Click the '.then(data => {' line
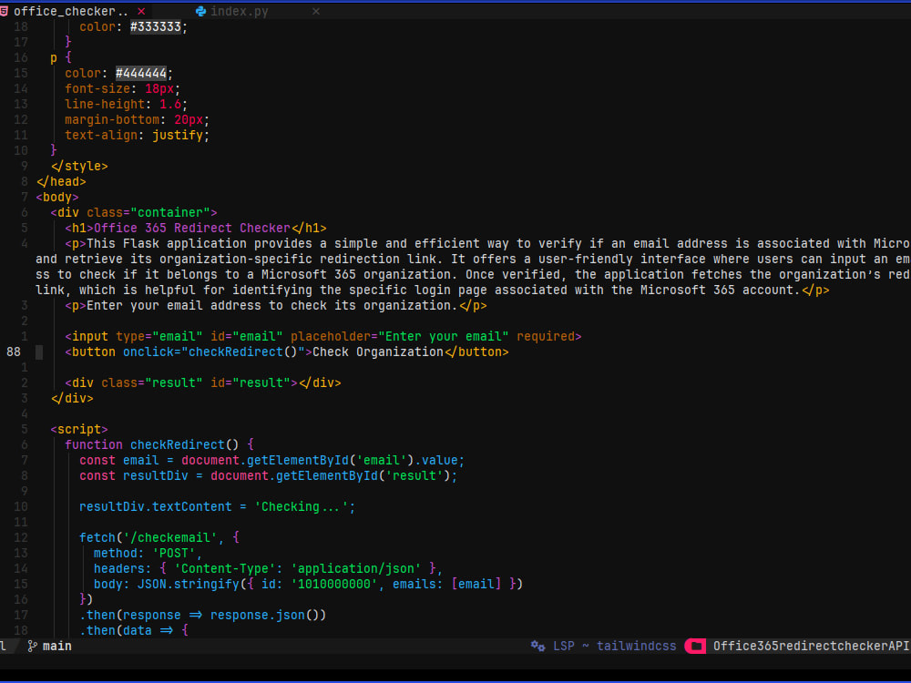Viewport: 911px width, 683px height. tap(134, 630)
